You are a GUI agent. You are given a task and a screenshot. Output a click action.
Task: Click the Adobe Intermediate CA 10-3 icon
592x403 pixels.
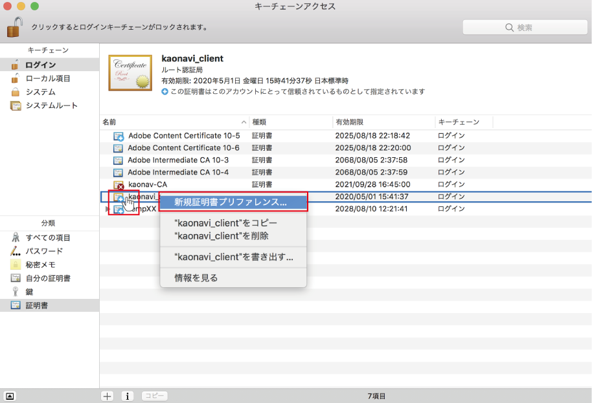(118, 160)
